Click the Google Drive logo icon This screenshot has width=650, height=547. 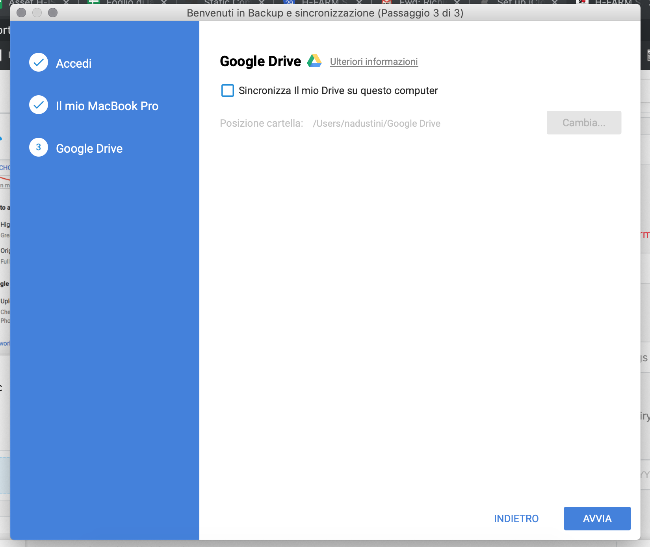click(x=314, y=61)
